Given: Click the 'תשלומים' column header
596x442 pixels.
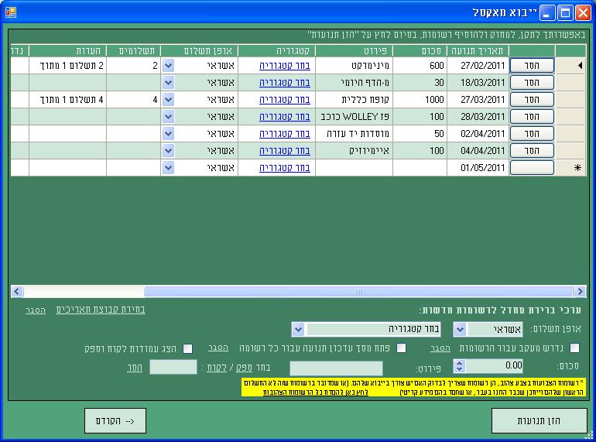Looking at the screenshot, I should click(x=134, y=51).
